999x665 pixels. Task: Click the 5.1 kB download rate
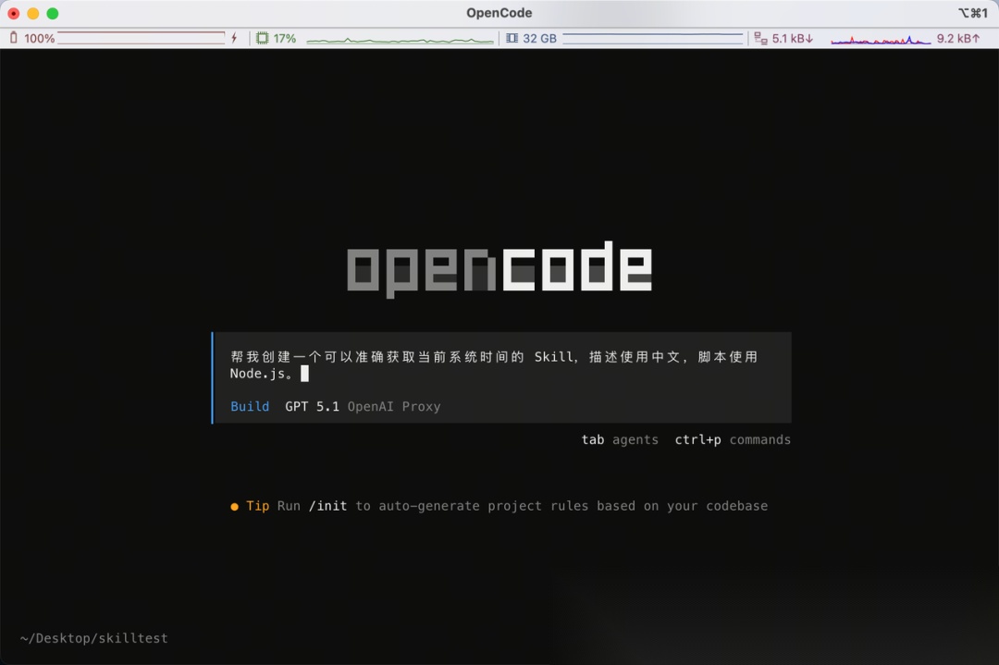point(793,38)
